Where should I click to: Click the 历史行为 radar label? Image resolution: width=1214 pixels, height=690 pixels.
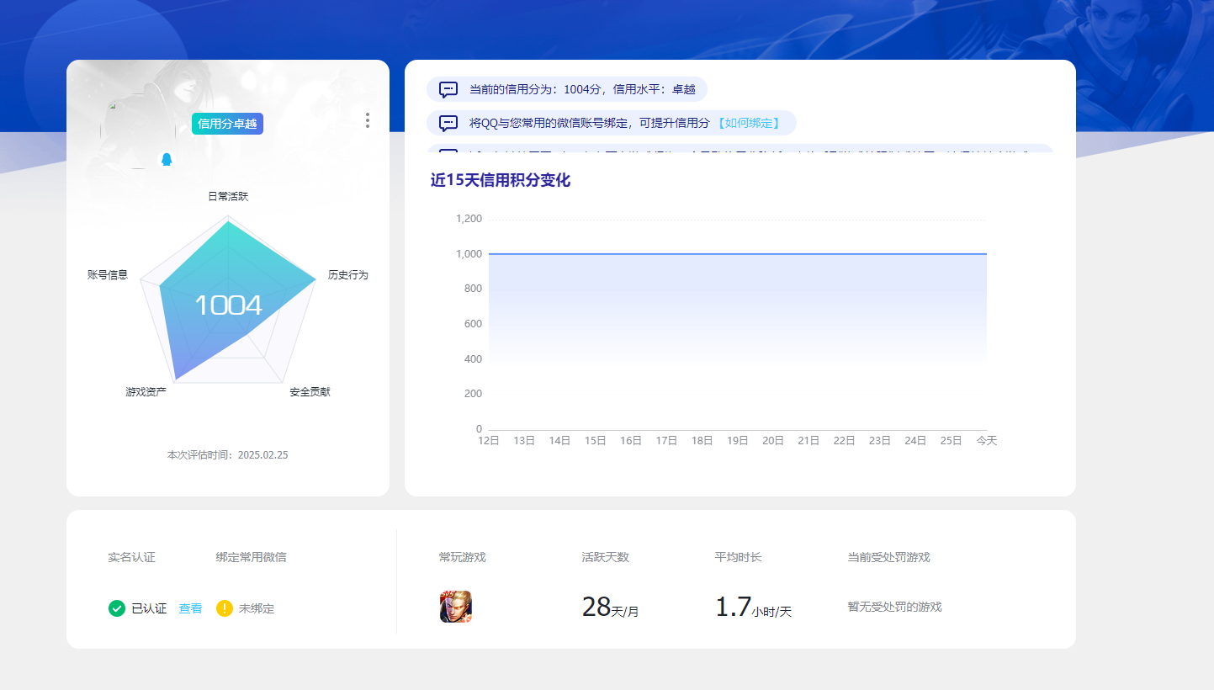click(348, 275)
